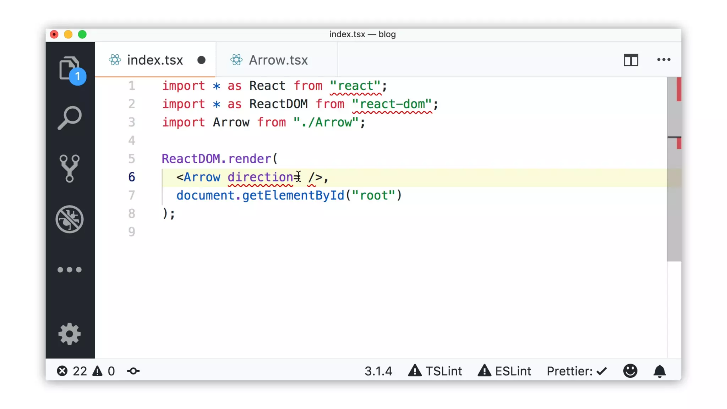Click the ESLint warning status item

(504, 371)
